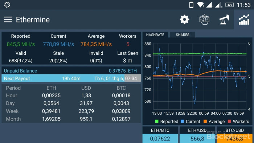This screenshot has width=254, height=143.
Task: Toggle the Current series in legend
Action: point(190,122)
